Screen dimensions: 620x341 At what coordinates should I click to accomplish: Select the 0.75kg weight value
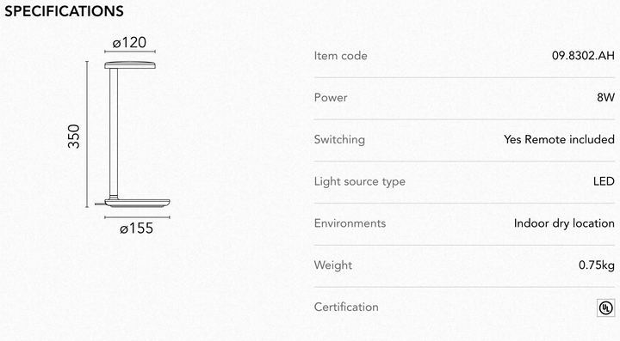(x=597, y=265)
